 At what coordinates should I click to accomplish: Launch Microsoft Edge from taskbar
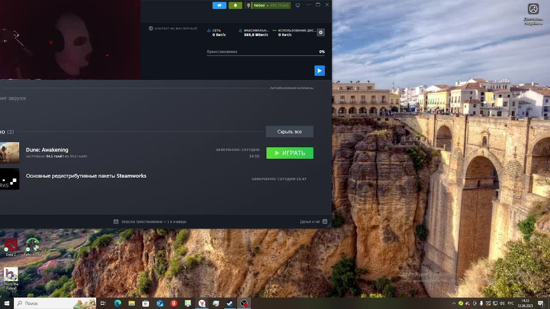point(117,303)
